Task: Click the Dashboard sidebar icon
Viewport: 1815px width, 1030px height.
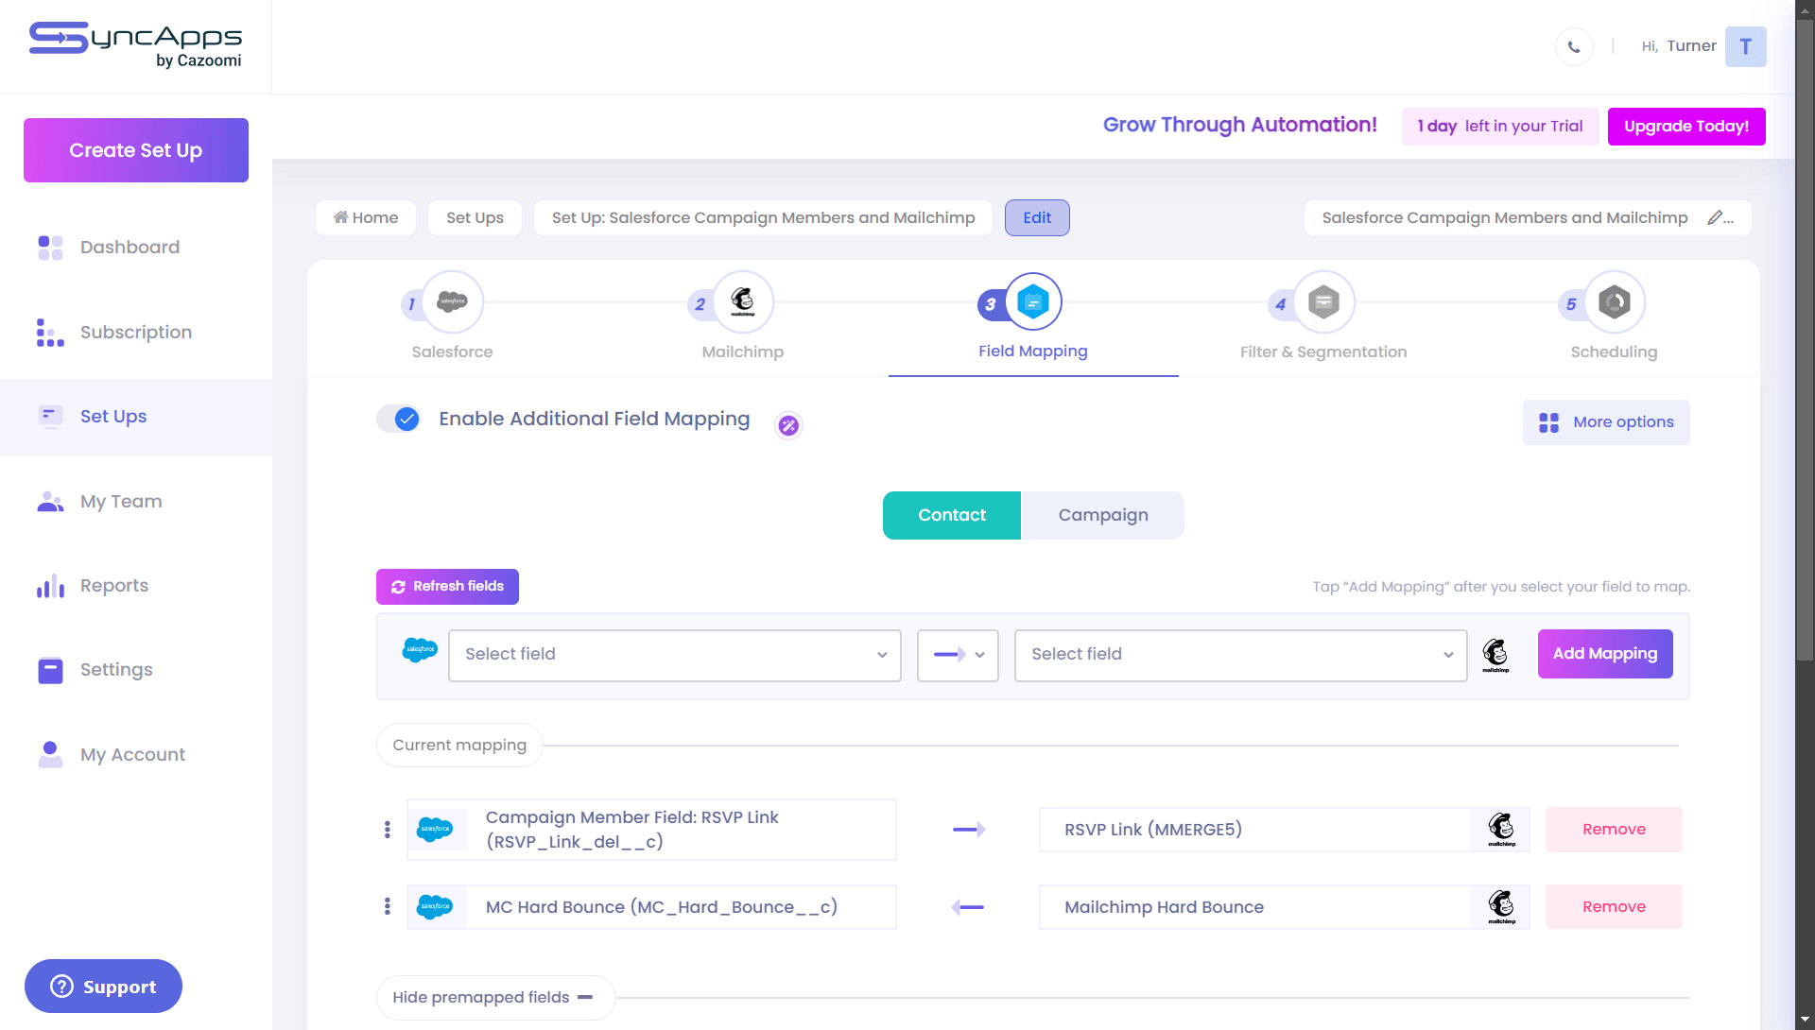Action: coord(50,248)
